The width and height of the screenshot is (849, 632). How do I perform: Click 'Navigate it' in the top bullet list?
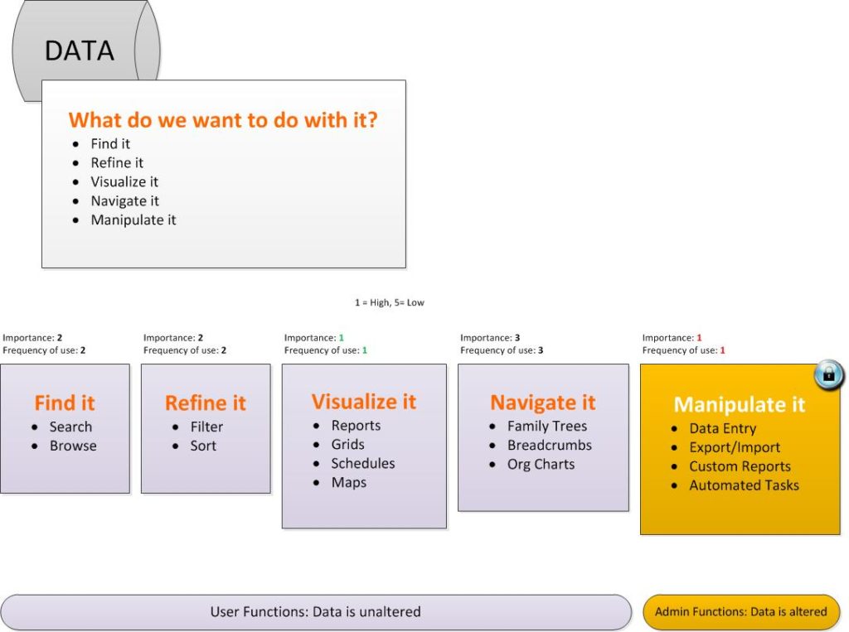(x=125, y=201)
